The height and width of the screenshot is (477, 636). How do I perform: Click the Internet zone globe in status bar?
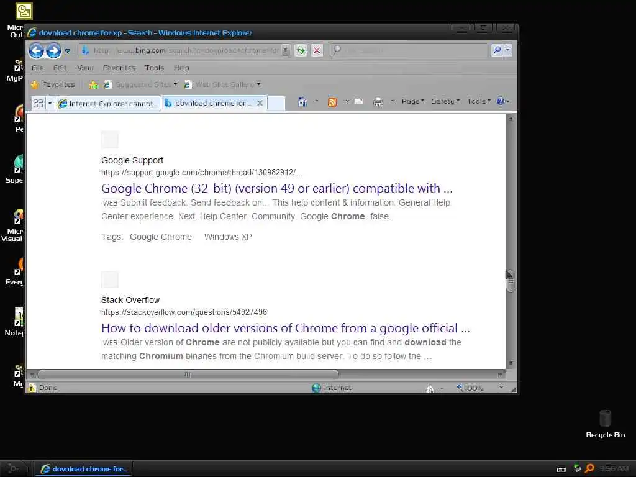[316, 388]
